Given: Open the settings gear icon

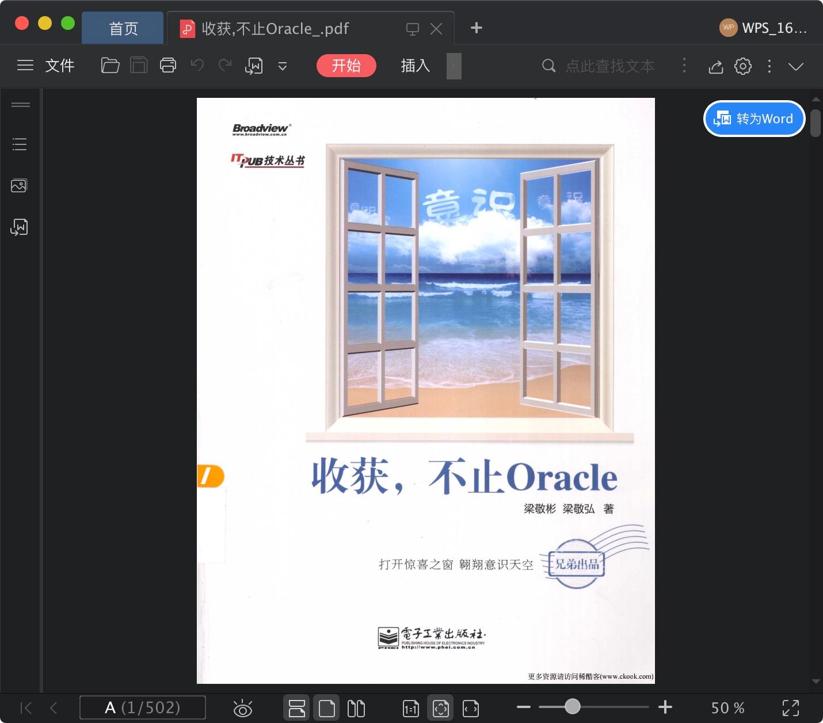Looking at the screenshot, I should 743,66.
